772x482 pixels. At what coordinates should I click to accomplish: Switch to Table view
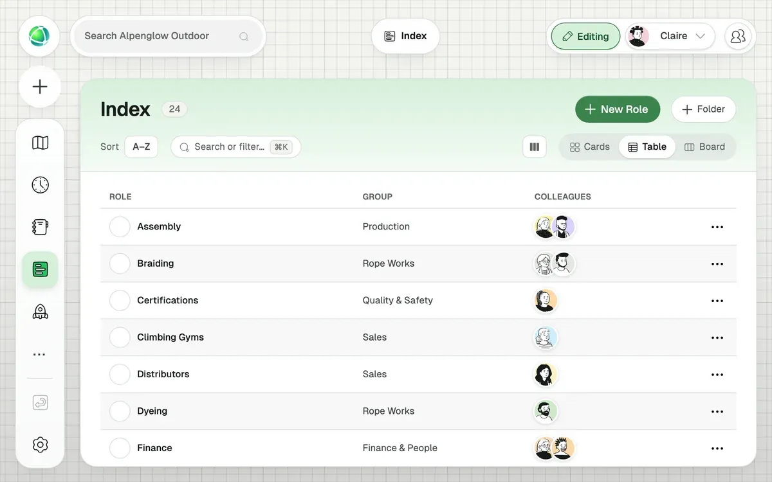(x=647, y=147)
